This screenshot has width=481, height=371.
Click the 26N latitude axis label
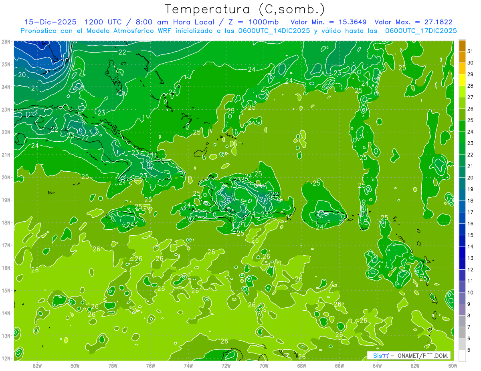coord(6,42)
